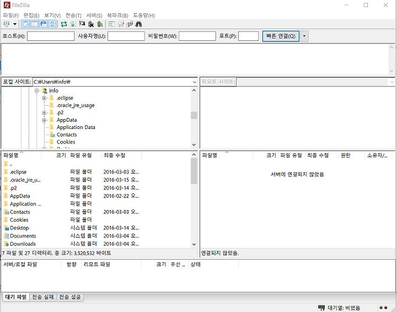Image resolution: width=397 pixels, height=312 pixels.
Task: Select Cookies folder in the local tree
Action: [x=66, y=142]
